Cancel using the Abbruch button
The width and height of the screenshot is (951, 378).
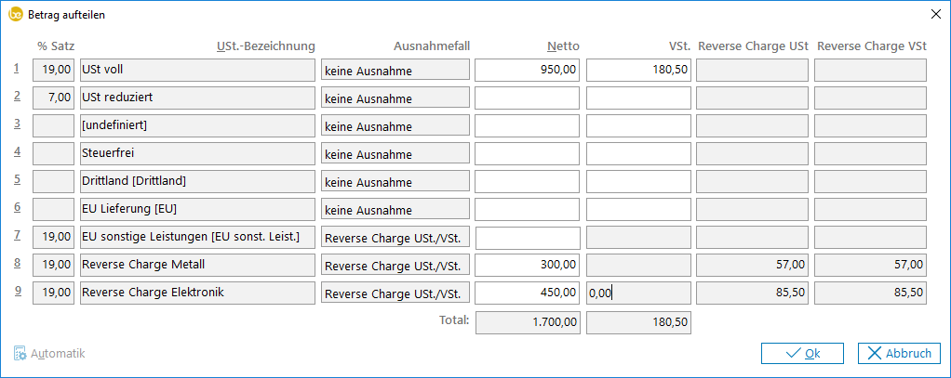(898, 353)
